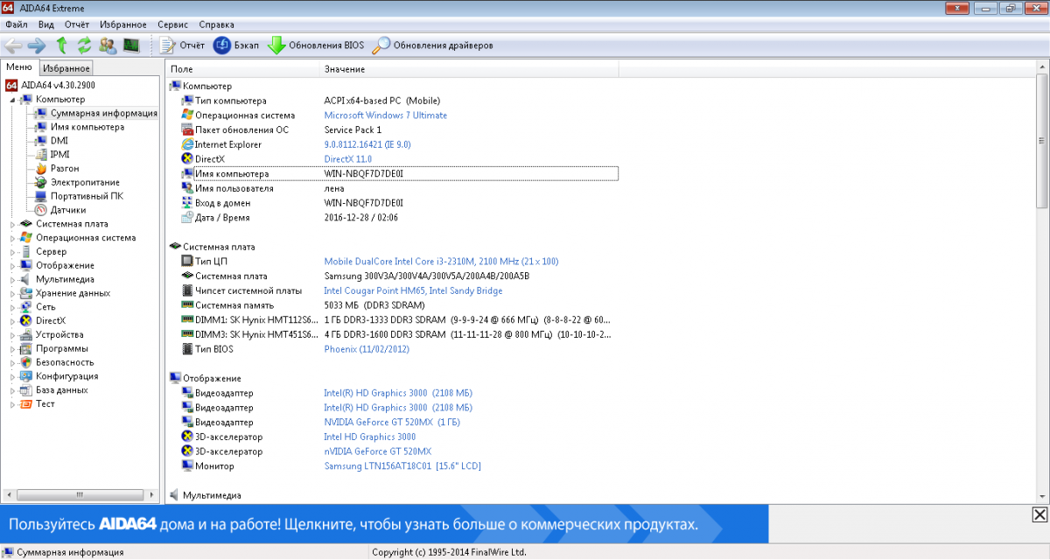1050x560 pixels.
Task: Click the Бэкап backup toolbar icon
Action: pos(236,45)
